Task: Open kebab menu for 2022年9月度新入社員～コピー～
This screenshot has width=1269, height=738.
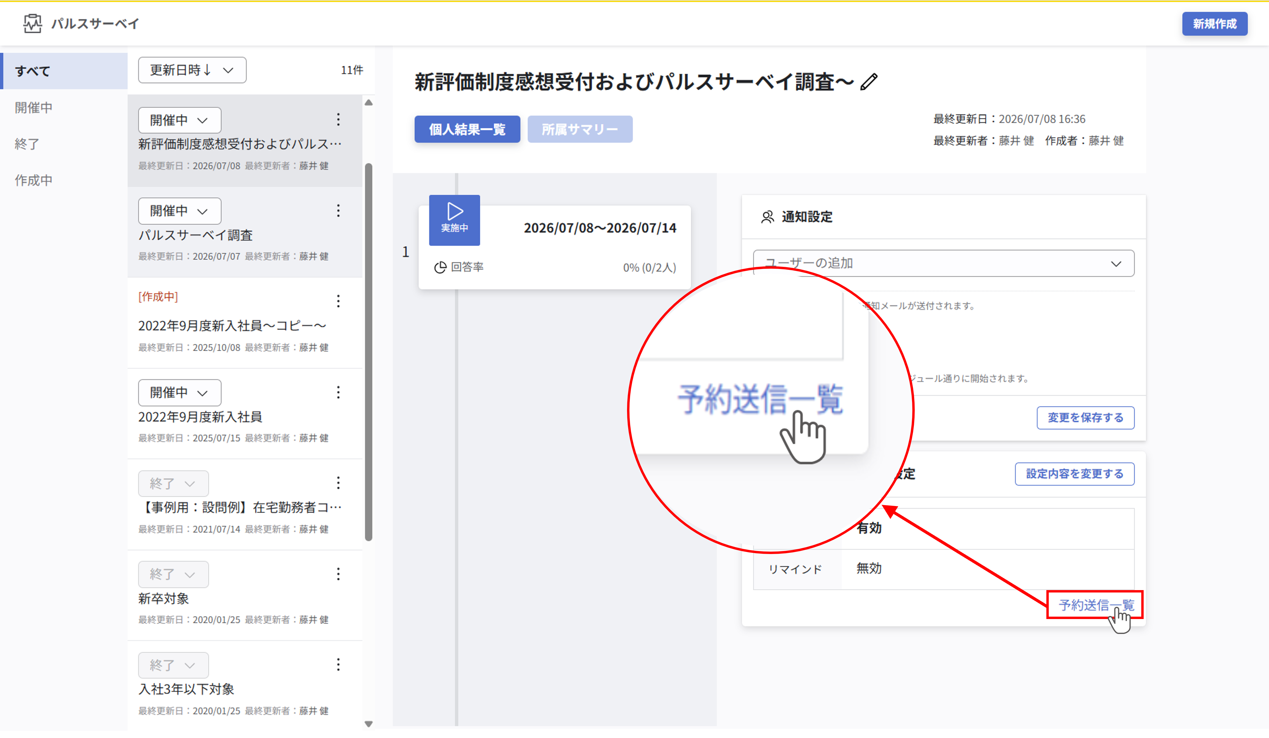Action: [338, 301]
